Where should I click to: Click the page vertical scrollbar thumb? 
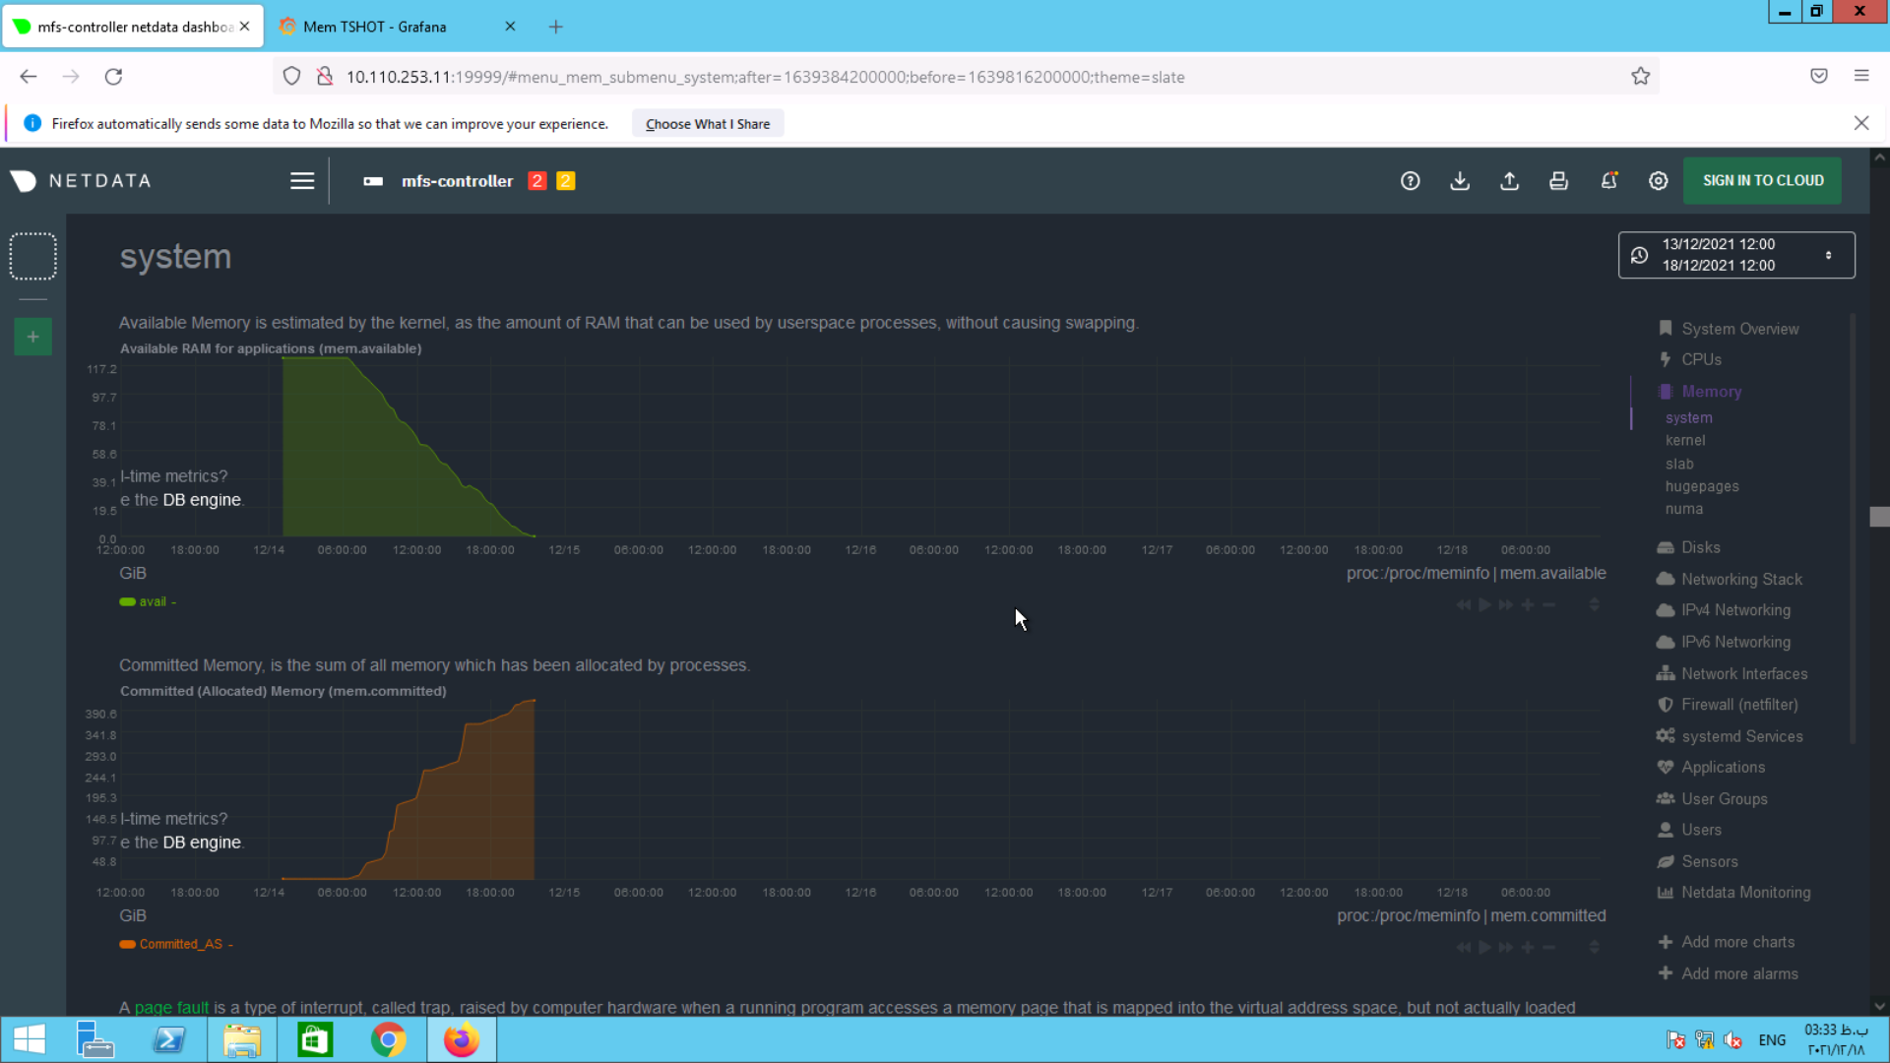pos(1879,517)
